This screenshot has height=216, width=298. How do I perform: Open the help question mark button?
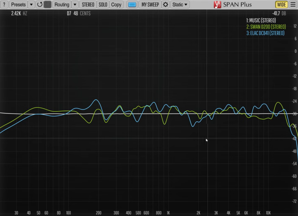[x=4, y=5]
